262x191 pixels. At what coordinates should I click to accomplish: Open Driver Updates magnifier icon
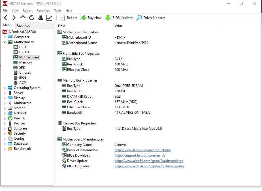coord(139,18)
